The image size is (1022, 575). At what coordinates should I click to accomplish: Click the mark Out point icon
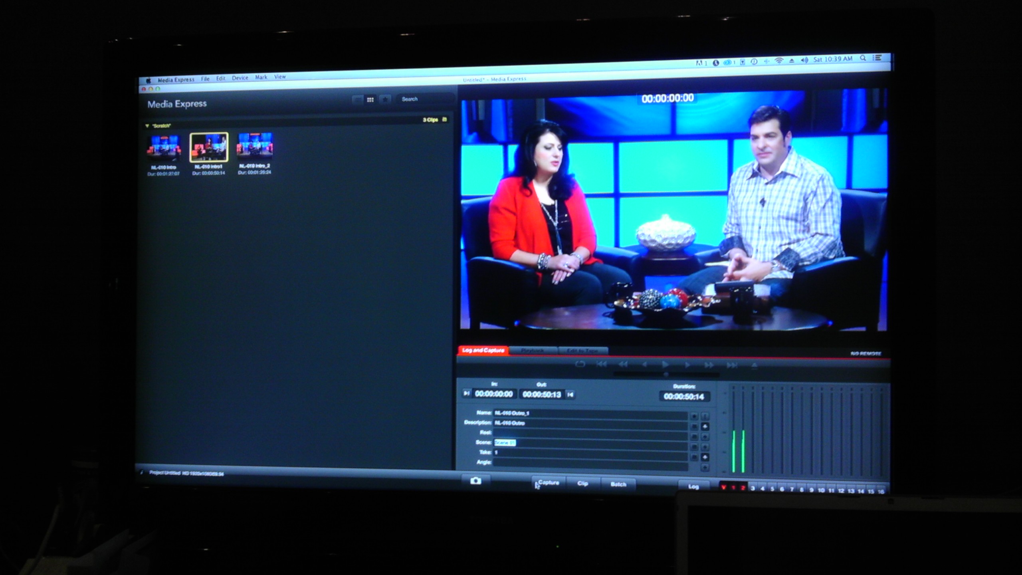[x=570, y=395]
